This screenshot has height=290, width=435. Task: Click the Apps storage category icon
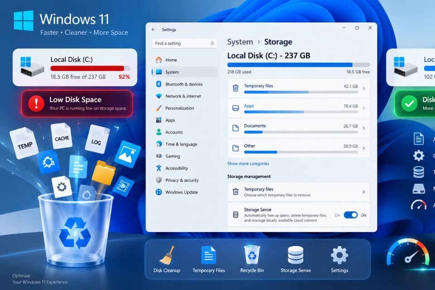(x=236, y=108)
